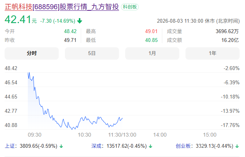The width and height of the screenshot is (245, 157).
Task: Click the 最高 label
Action: [x=91, y=32]
